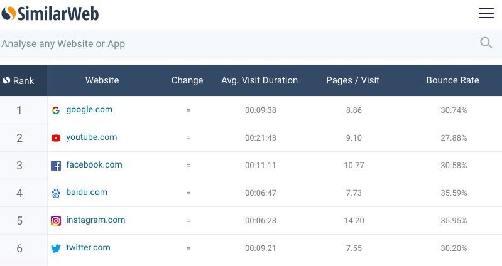Click visit duration 00:11:11
Screen dimensions: 502x266
pyautogui.click(x=261, y=165)
